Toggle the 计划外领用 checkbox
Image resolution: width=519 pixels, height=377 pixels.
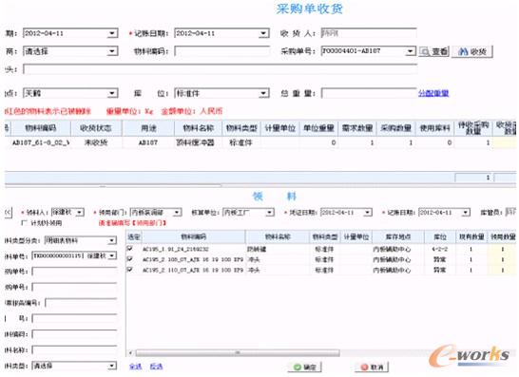click(24, 222)
